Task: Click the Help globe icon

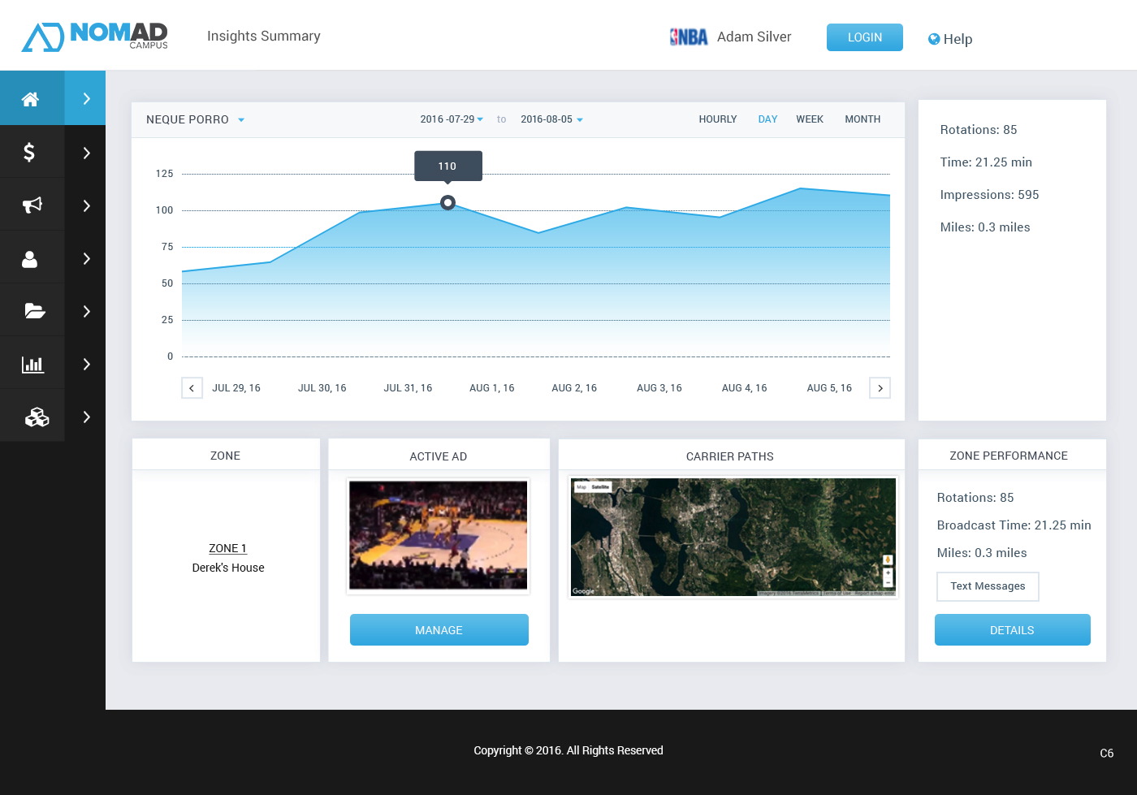Action: pyautogui.click(x=933, y=39)
